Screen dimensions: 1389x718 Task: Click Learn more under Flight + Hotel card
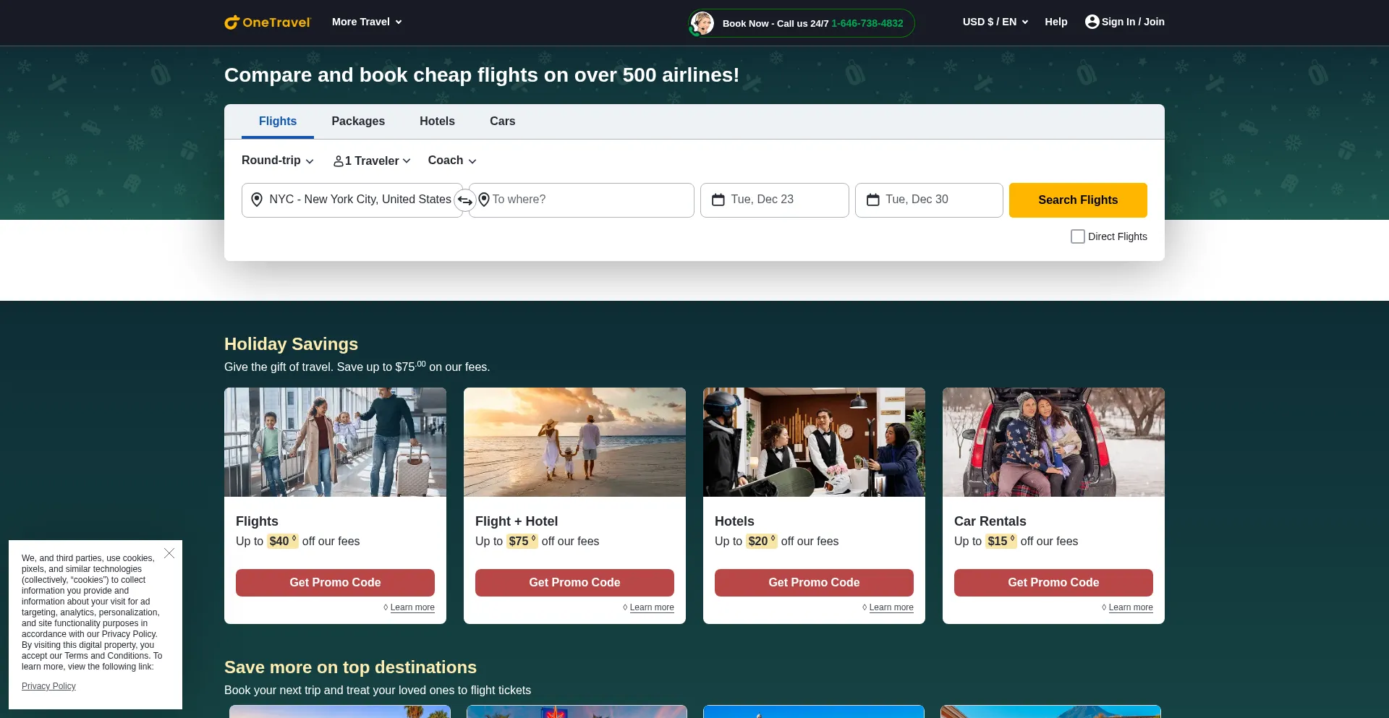(652, 607)
